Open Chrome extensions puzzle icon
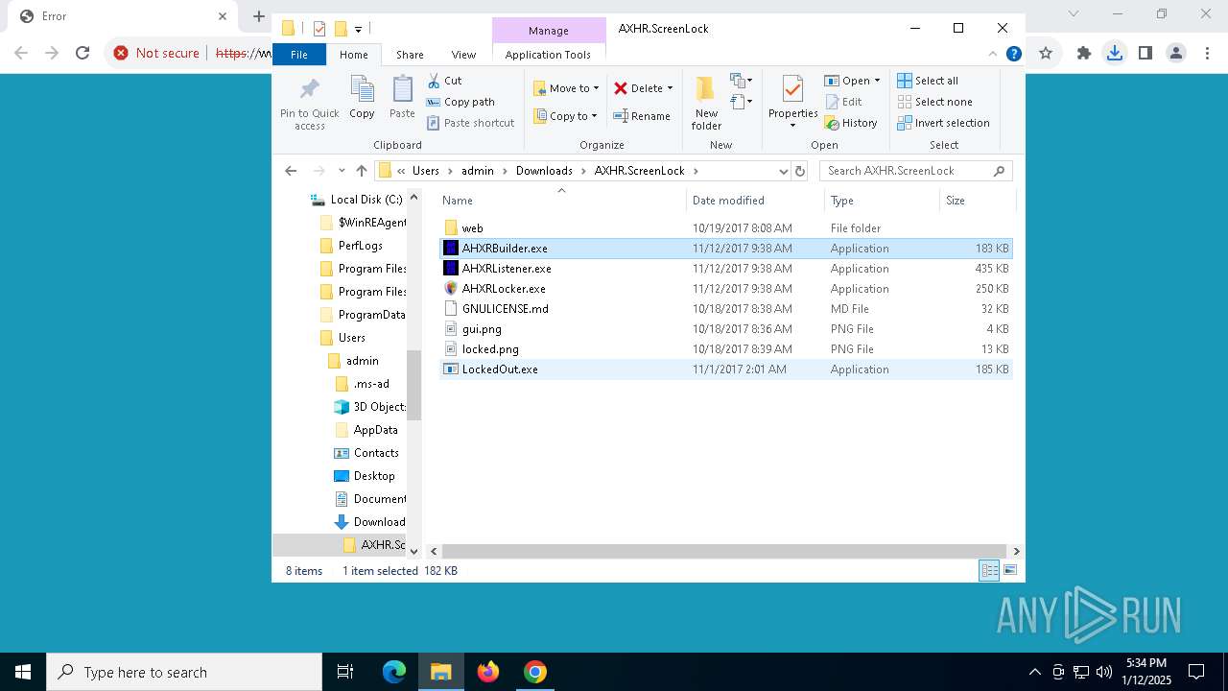 pos(1084,53)
